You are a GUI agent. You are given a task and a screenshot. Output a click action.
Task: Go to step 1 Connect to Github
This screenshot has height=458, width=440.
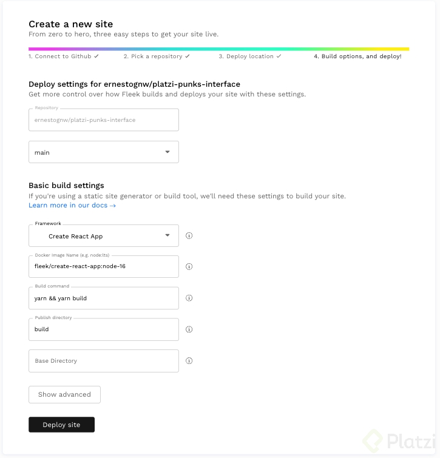64,56
